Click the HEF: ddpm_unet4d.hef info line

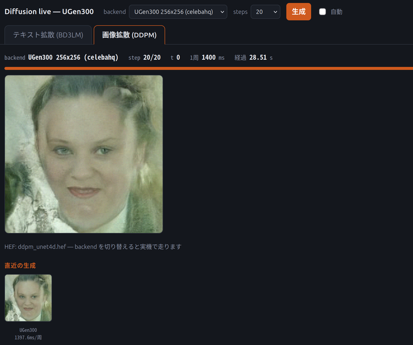tap(93, 247)
